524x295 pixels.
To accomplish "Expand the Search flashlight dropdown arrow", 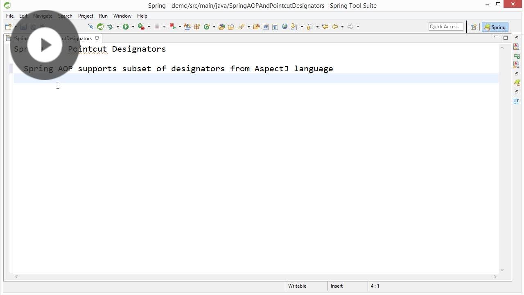I will pyautogui.click(x=248, y=27).
